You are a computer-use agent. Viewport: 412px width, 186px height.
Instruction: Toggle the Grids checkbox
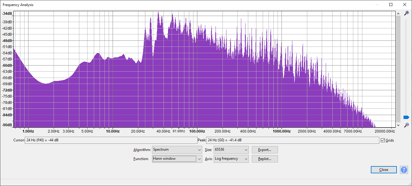tap(383, 140)
